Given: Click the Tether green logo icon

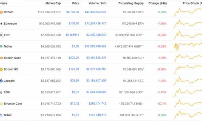Looking at the screenshot, I should pyautogui.click(x=1, y=46).
